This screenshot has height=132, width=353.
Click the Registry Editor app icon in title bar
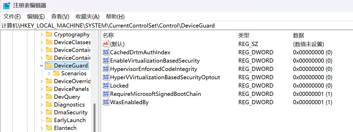[7, 5]
